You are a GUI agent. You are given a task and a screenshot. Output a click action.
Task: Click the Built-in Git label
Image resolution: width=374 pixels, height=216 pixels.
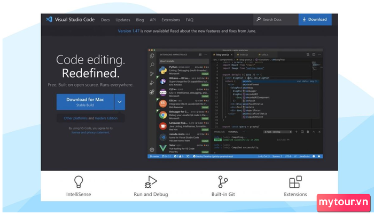tap(223, 194)
